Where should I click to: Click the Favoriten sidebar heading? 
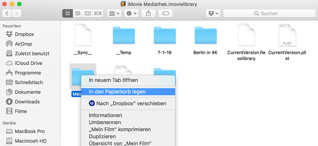(x=12, y=26)
